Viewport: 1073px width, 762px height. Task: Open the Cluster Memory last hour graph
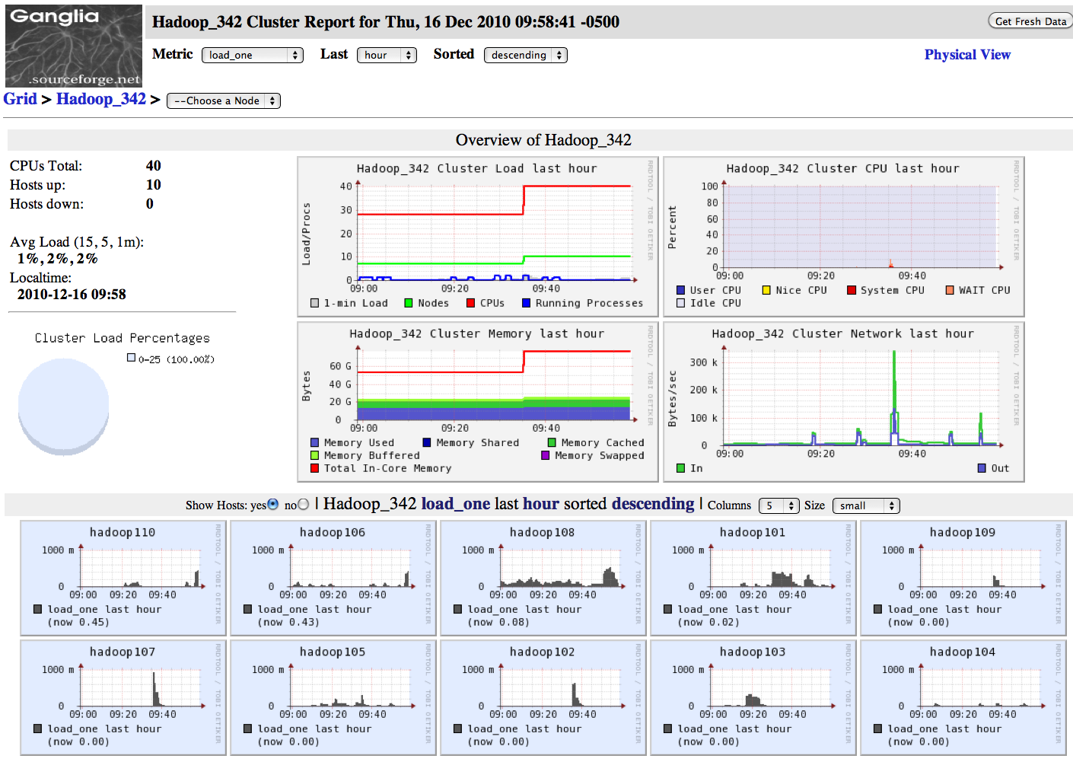477,401
